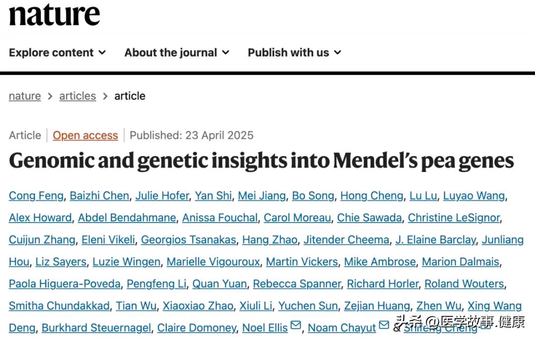This screenshot has height=339, width=535.
Task: Open author Cong Feng's profile link
Action: pos(36,196)
